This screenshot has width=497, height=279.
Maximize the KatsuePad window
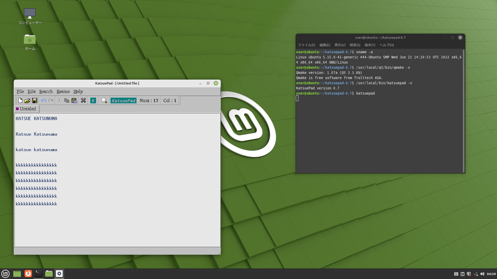(208, 83)
